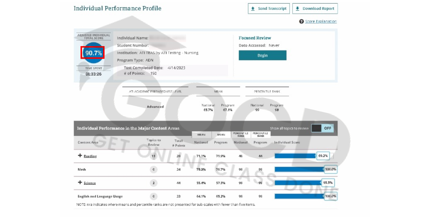Click the Download Report button
The width and height of the screenshot is (430, 217).
pyautogui.click(x=315, y=9)
